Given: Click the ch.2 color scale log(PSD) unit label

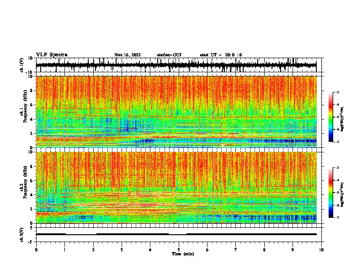Looking at the screenshot, I should (342, 194).
